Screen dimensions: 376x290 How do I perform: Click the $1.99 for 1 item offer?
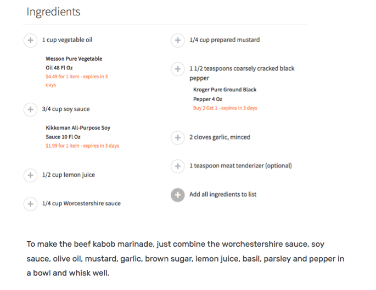(82, 146)
